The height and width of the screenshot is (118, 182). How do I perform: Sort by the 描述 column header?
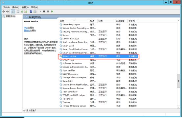pos(93,21)
